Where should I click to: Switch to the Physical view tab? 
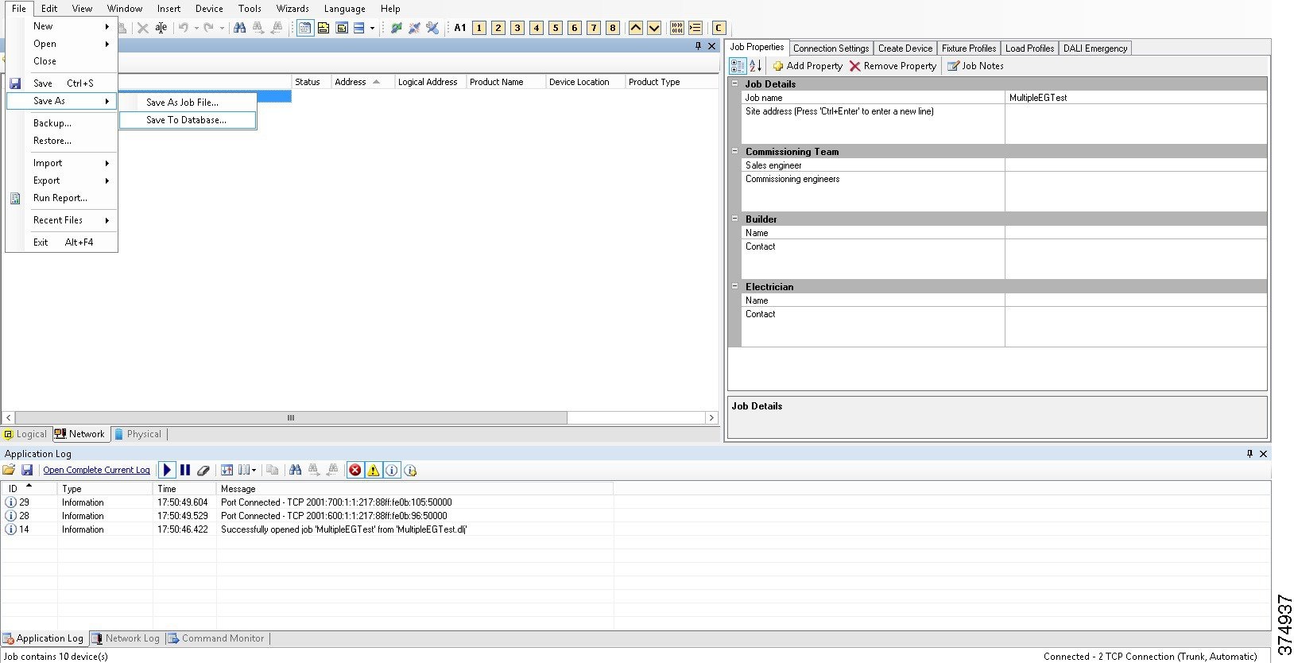(x=138, y=434)
